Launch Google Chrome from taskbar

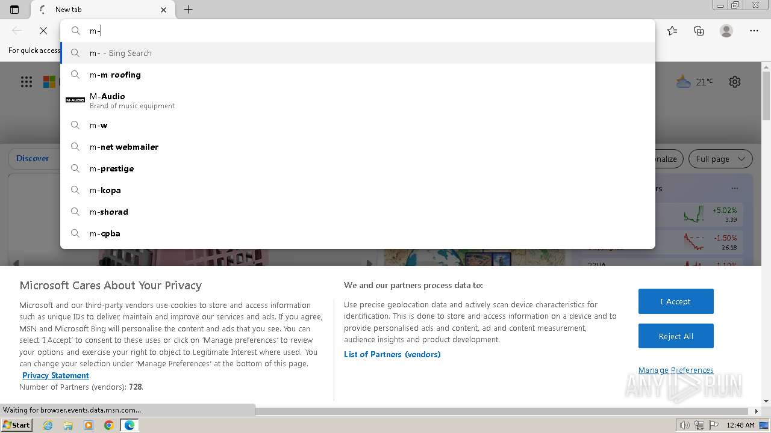109,425
